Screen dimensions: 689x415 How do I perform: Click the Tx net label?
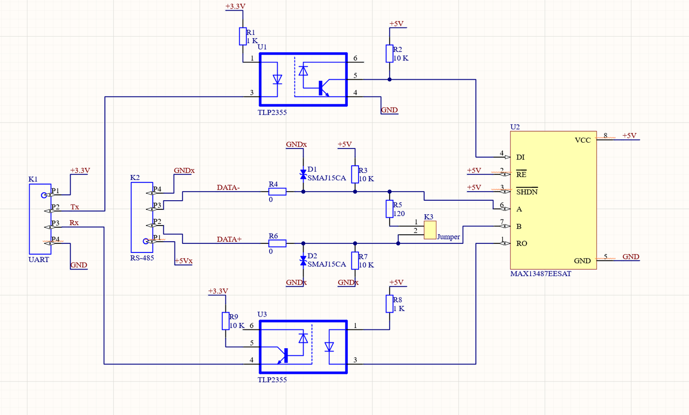pos(75,207)
